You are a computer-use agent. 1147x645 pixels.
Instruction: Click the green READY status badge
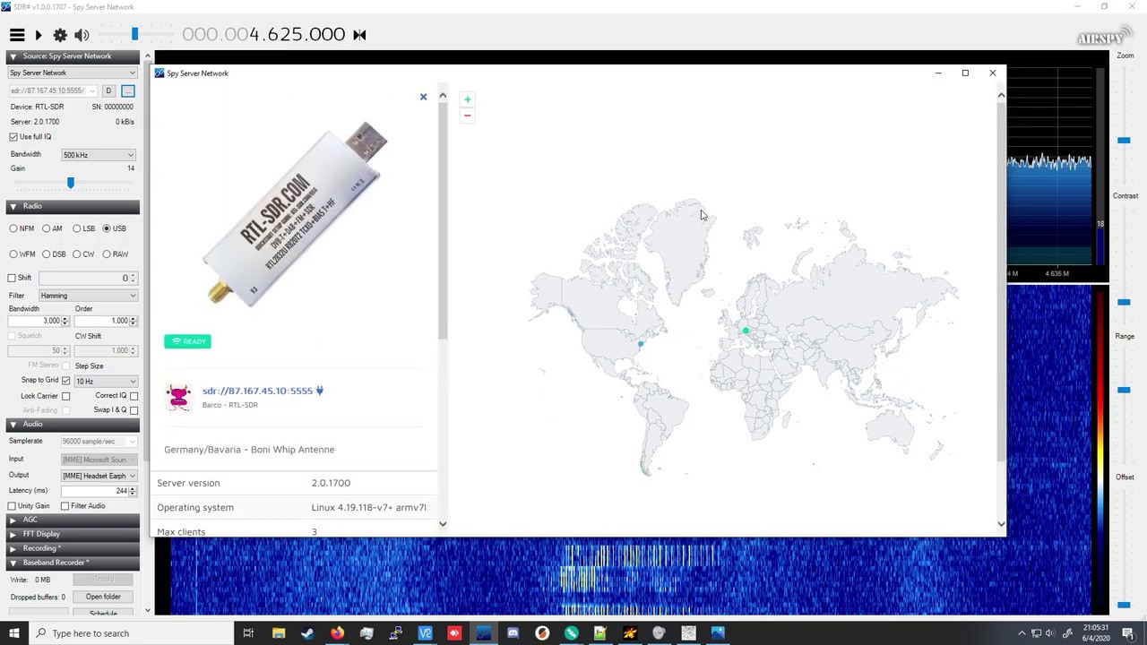(187, 341)
